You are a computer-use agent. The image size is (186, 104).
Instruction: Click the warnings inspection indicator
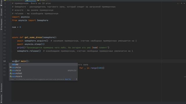[x=178, y=3]
